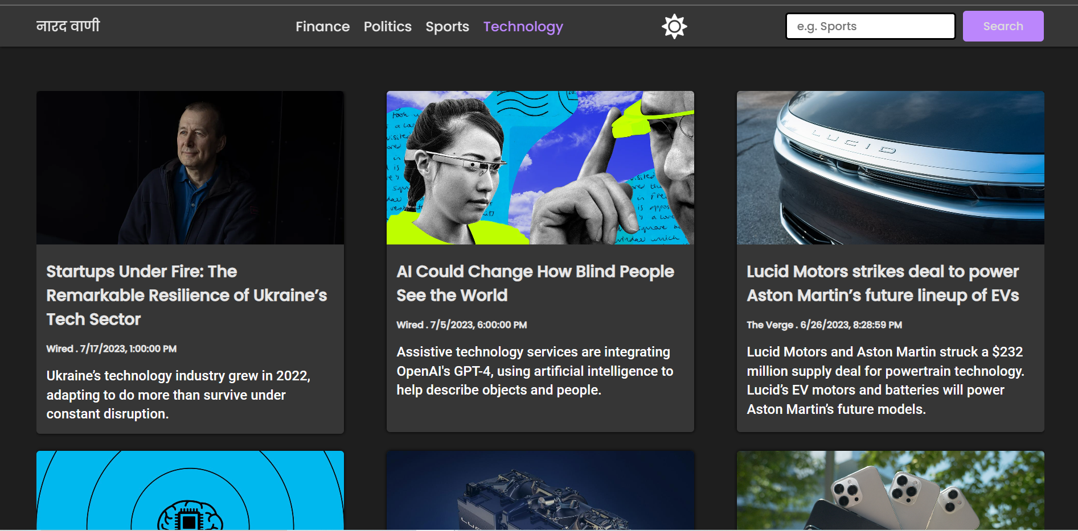Click the blue brain illustration thumbnail
Viewport: 1078px width, 531px height.
click(190, 491)
